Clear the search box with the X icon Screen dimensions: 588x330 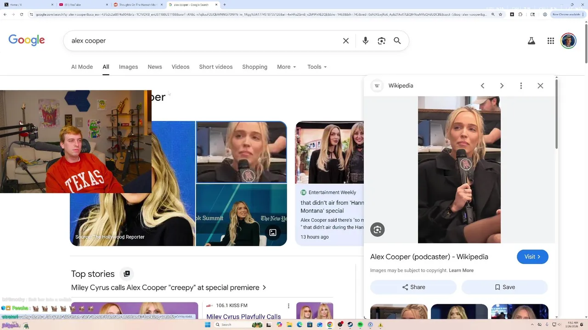(x=346, y=41)
